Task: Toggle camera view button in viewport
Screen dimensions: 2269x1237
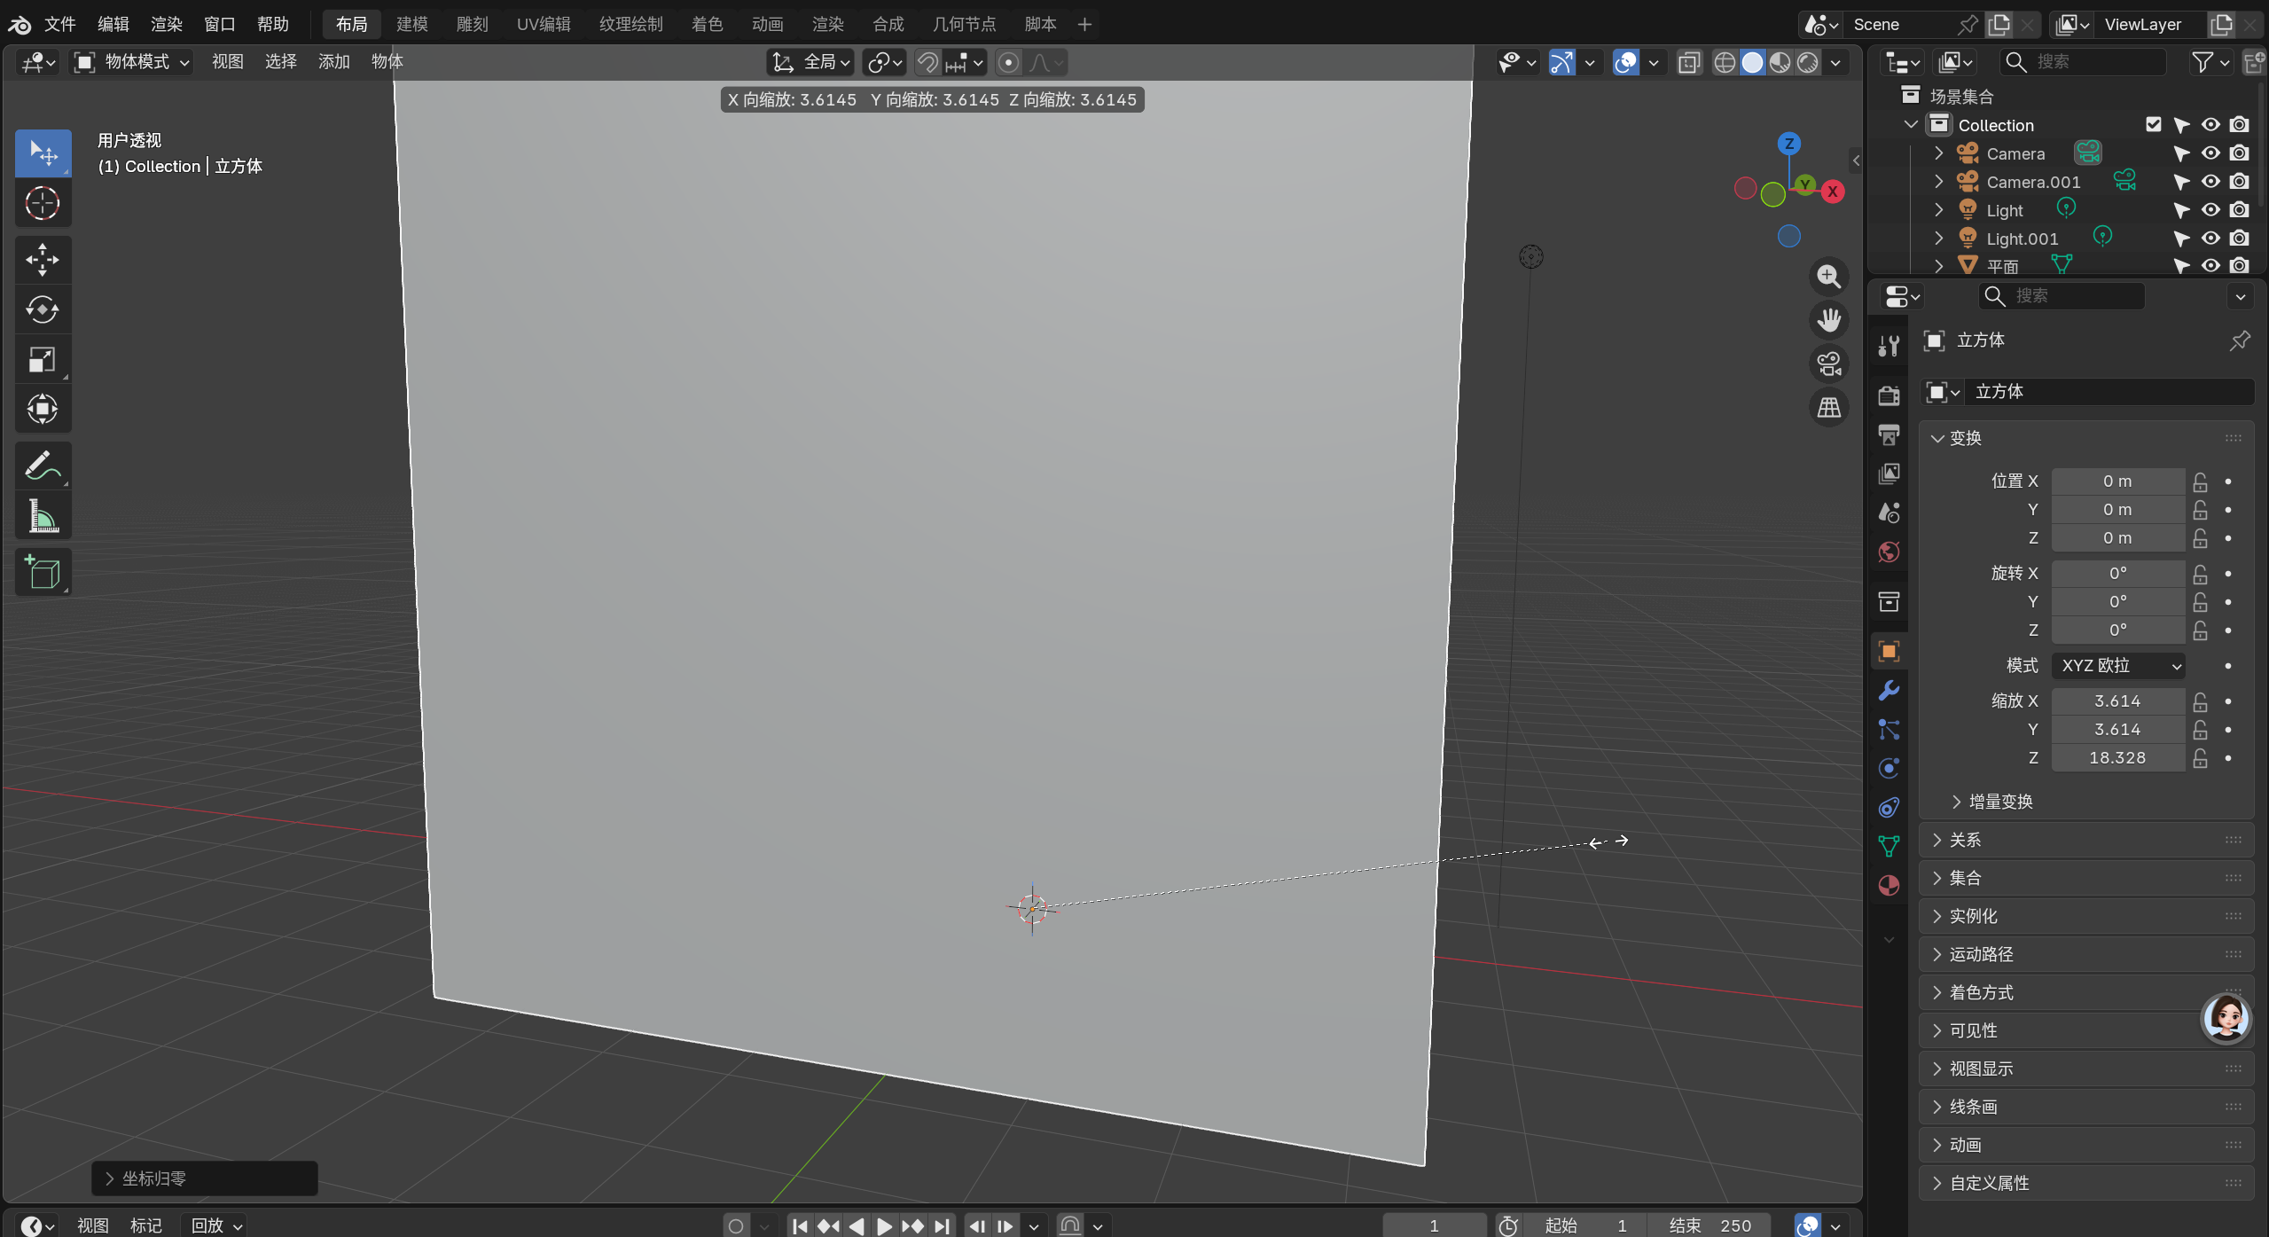Action: pos(1828,364)
